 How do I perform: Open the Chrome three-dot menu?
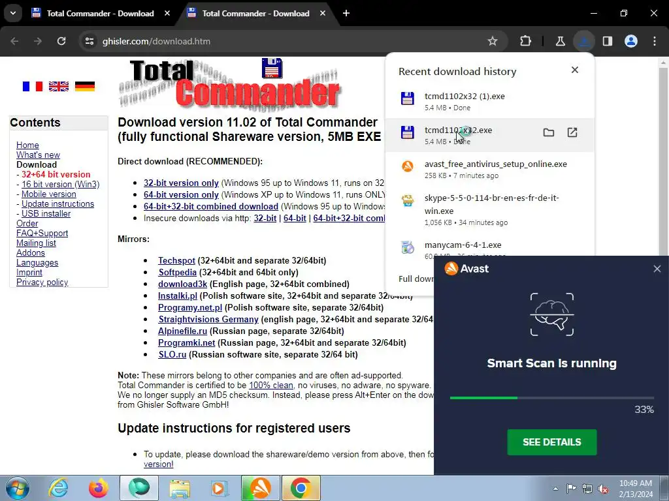tap(655, 41)
